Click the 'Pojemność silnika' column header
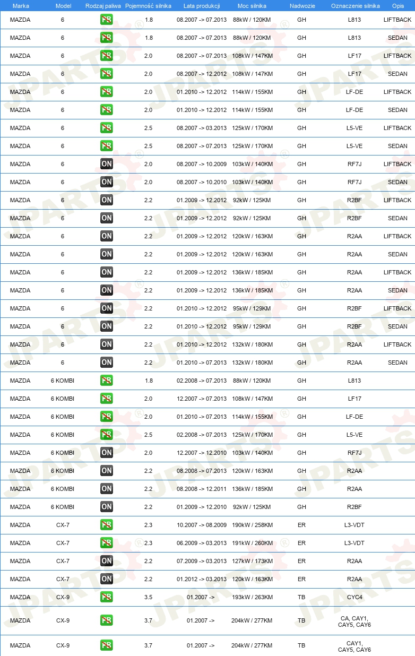The width and height of the screenshot is (415, 656). coord(149,6)
